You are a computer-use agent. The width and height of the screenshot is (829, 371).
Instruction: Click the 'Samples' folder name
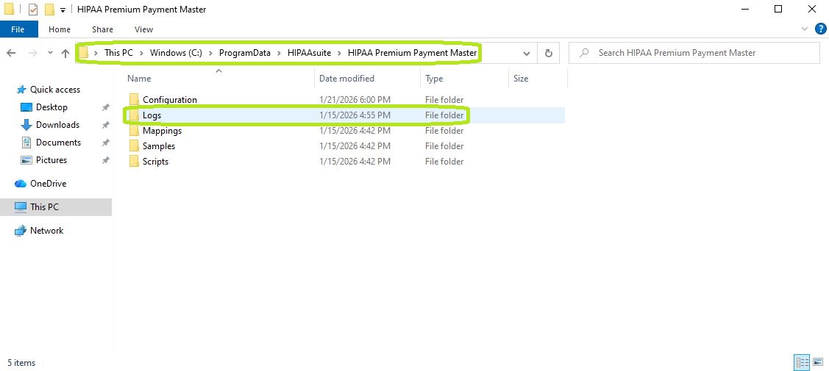coord(159,145)
